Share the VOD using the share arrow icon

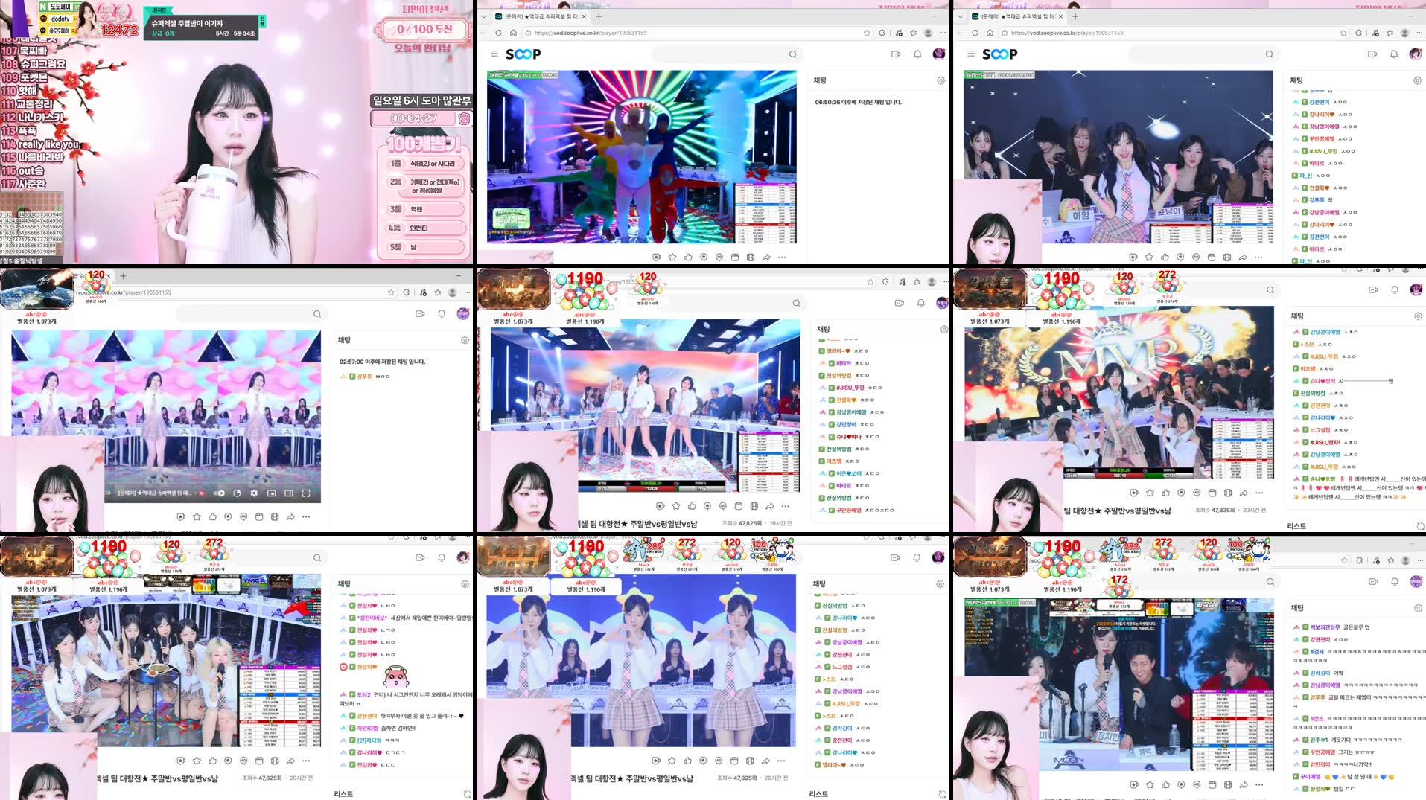[x=766, y=257]
